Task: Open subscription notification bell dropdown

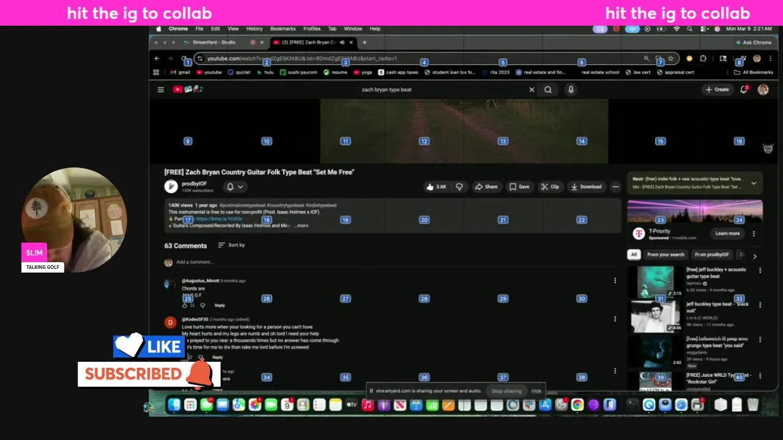Action: [235, 187]
